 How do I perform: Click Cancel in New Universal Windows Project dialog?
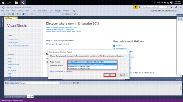pos(122,75)
